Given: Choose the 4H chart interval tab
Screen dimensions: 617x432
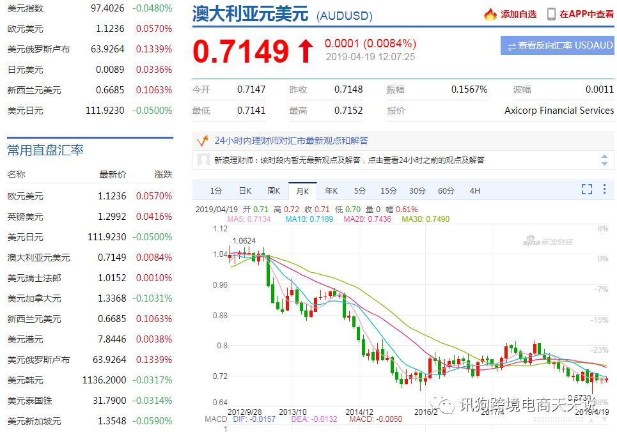Looking at the screenshot, I should pos(474,190).
